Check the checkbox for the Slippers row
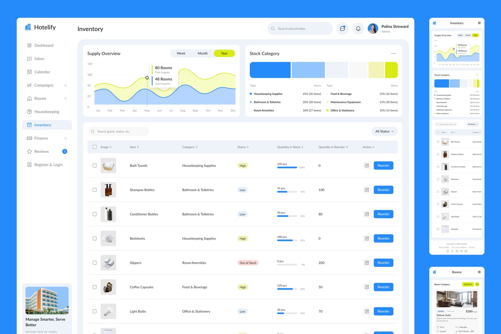Screen dimensions: 501x334 coord(94,263)
